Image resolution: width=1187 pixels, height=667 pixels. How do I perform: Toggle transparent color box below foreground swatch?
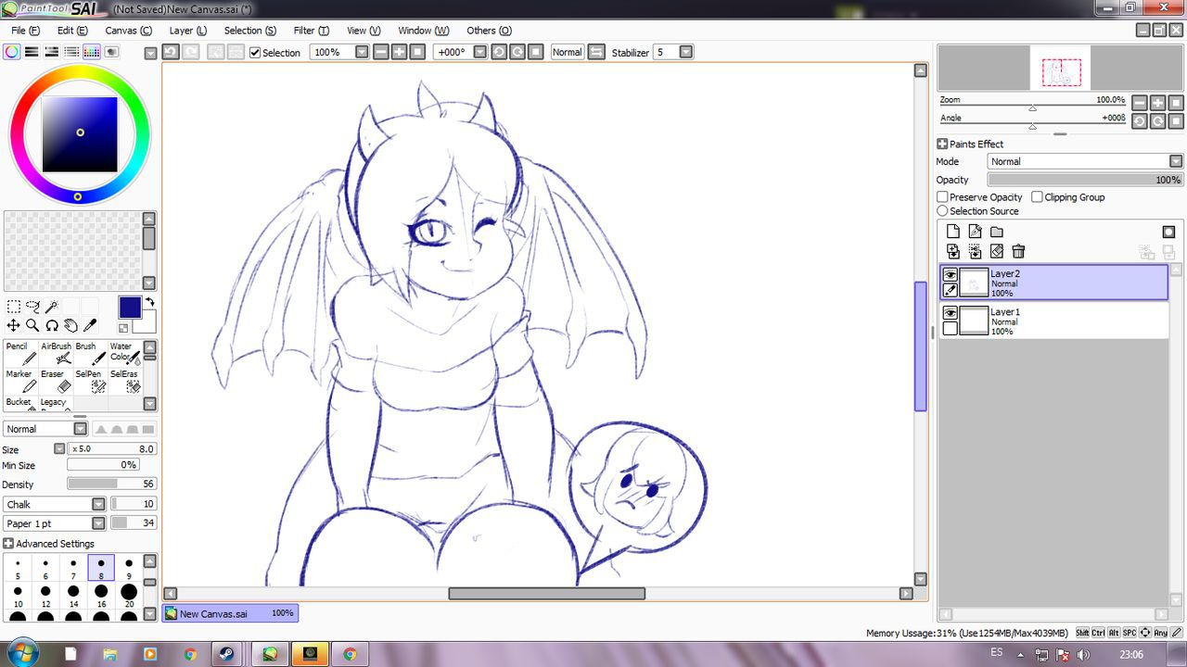pyautogui.click(x=123, y=328)
